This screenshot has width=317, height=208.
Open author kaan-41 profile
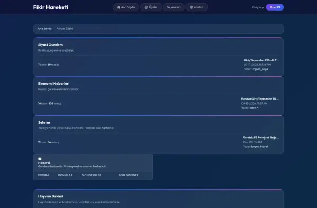tap(255, 108)
